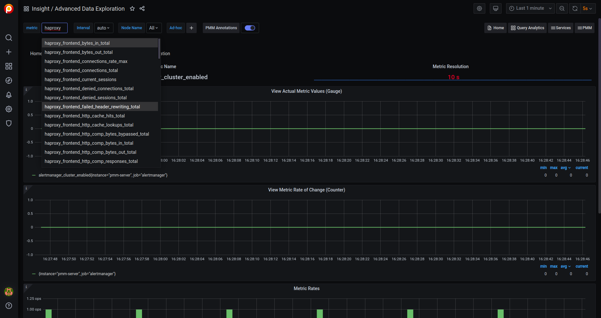Click the Create plus icon in sidebar
This screenshot has width=601, height=318.
(x=9, y=52)
